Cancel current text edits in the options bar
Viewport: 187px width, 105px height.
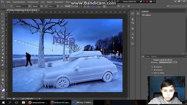coord(118,6)
